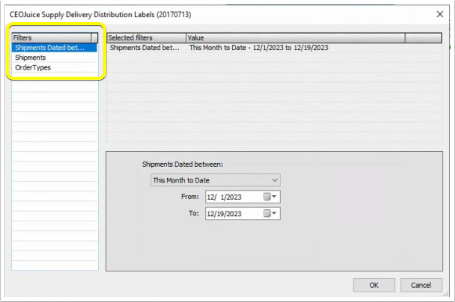Open the date range preset combo box
Image resolution: width=455 pixels, height=302 pixels.
pyautogui.click(x=214, y=180)
